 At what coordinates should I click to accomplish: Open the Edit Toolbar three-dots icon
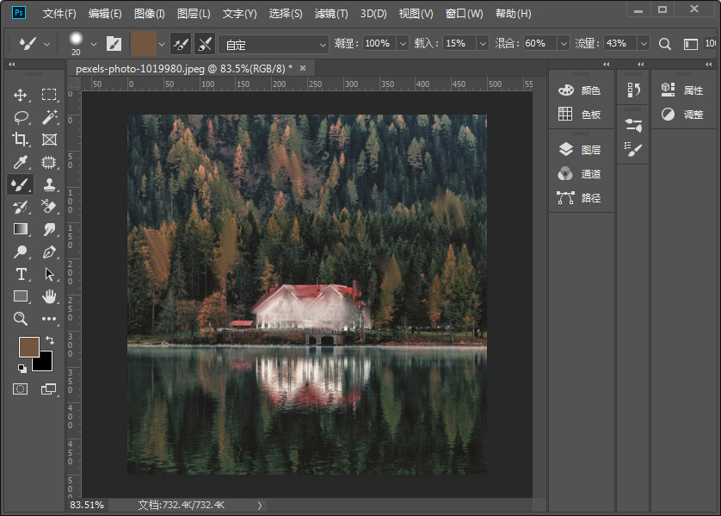click(49, 319)
